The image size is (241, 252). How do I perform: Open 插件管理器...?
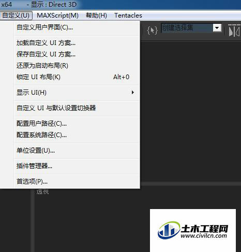pos(77,166)
